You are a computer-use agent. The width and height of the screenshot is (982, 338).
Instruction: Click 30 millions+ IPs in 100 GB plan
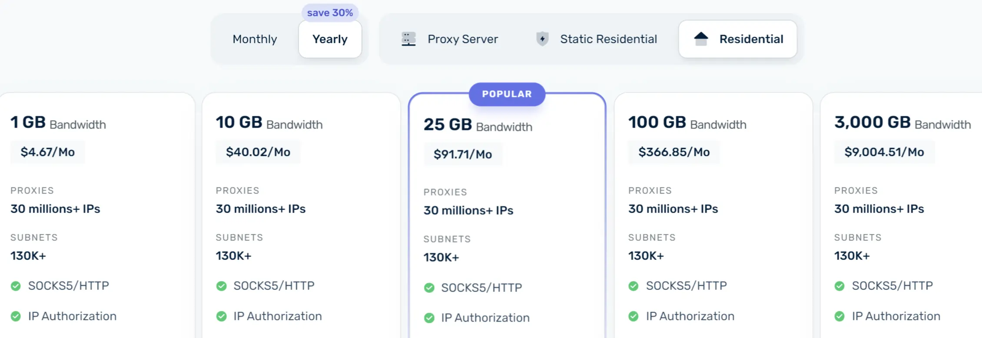[673, 209]
